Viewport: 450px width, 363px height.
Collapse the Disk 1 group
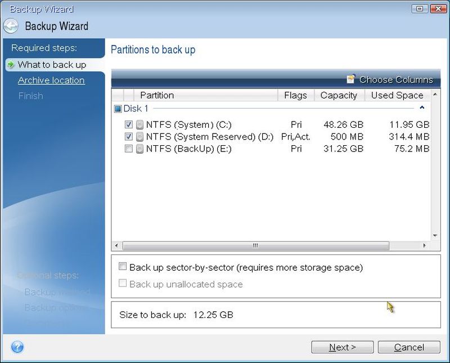(x=422, y=108)
